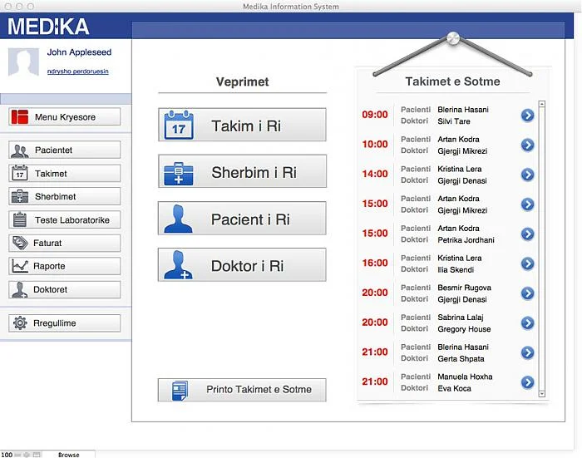This screenshot has width=582, height=458.
Task: Click John Appleseed's profile picture
Action: (23, 62)
